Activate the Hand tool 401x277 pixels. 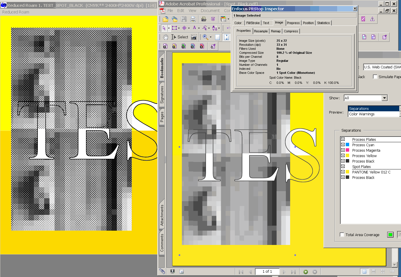(166, 37)
